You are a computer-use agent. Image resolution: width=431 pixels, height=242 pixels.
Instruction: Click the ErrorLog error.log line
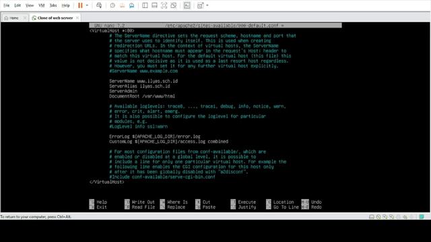(155, 136)
